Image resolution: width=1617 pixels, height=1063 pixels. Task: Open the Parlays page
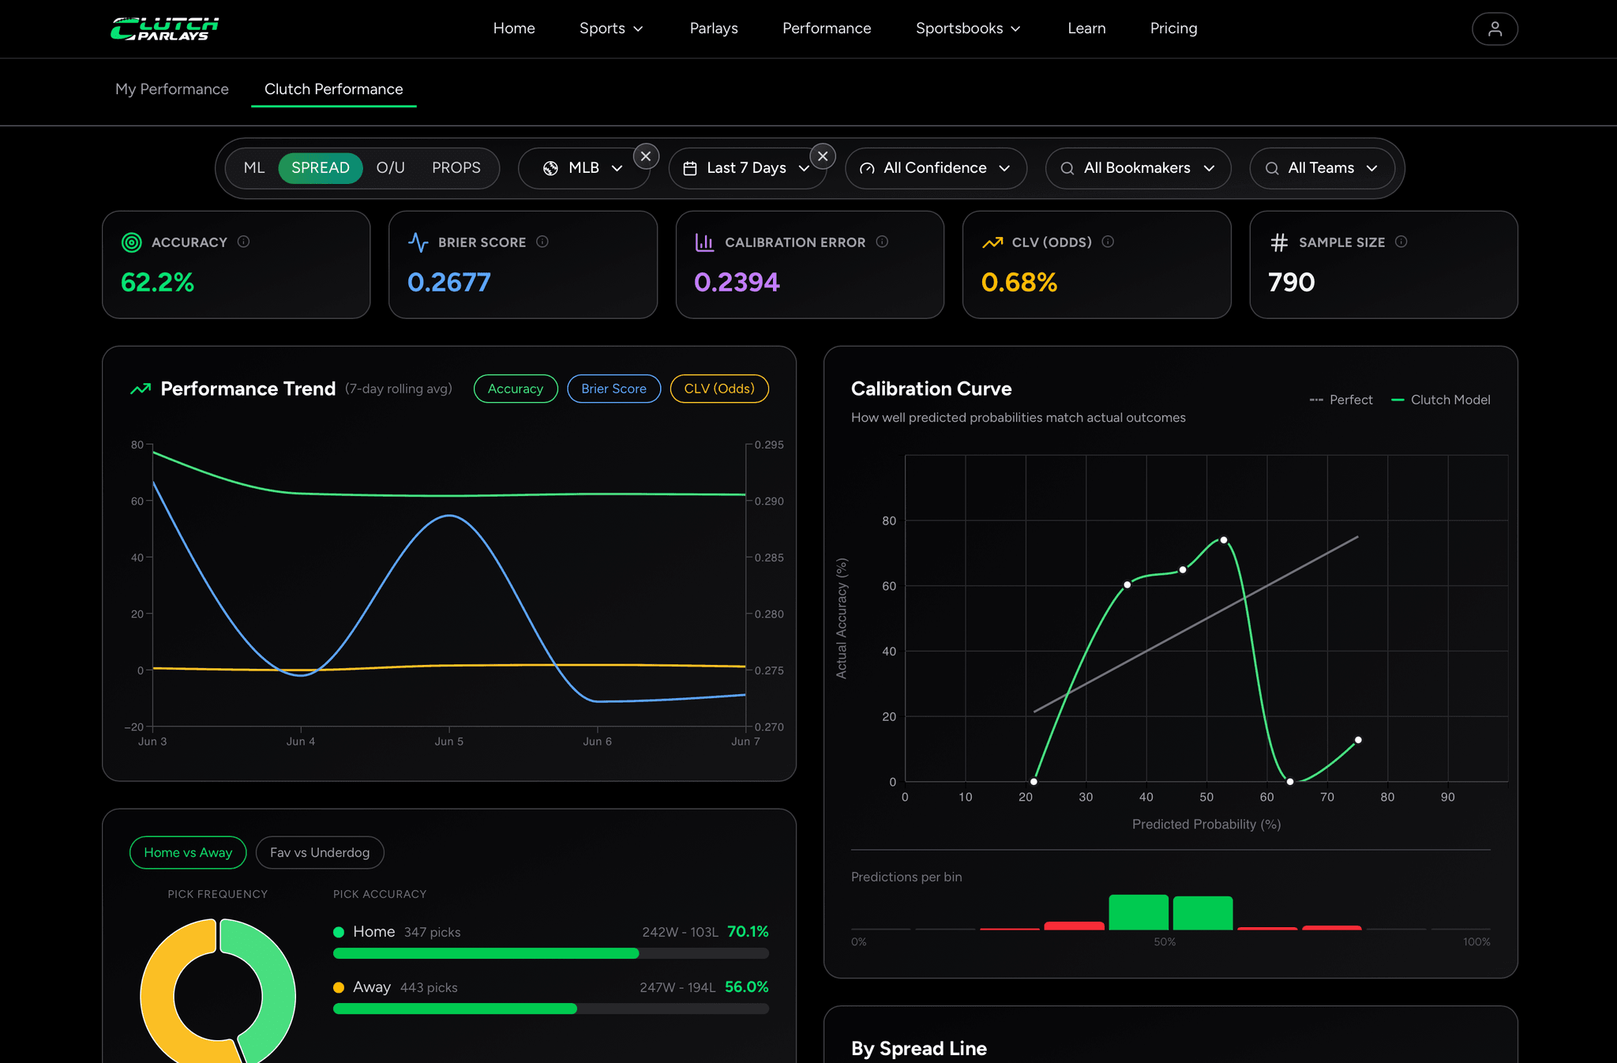[714, 28]
